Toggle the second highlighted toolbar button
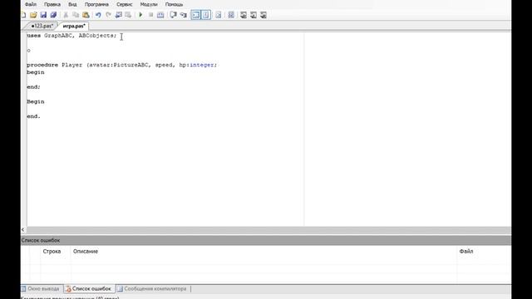 click(x=205, y=15)
